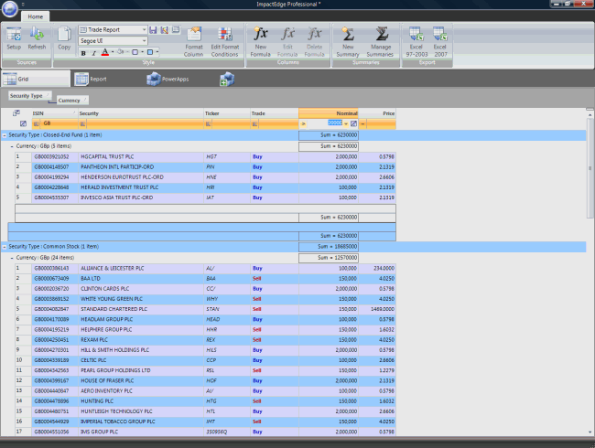Screen dimensions: 595x448
Task: Select the Home ribbon tab
Action: point(35,16)
